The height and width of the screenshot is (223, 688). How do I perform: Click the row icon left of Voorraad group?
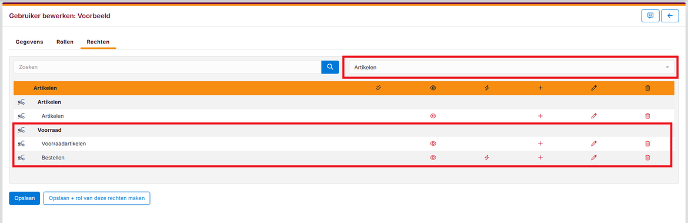[21, 130]
